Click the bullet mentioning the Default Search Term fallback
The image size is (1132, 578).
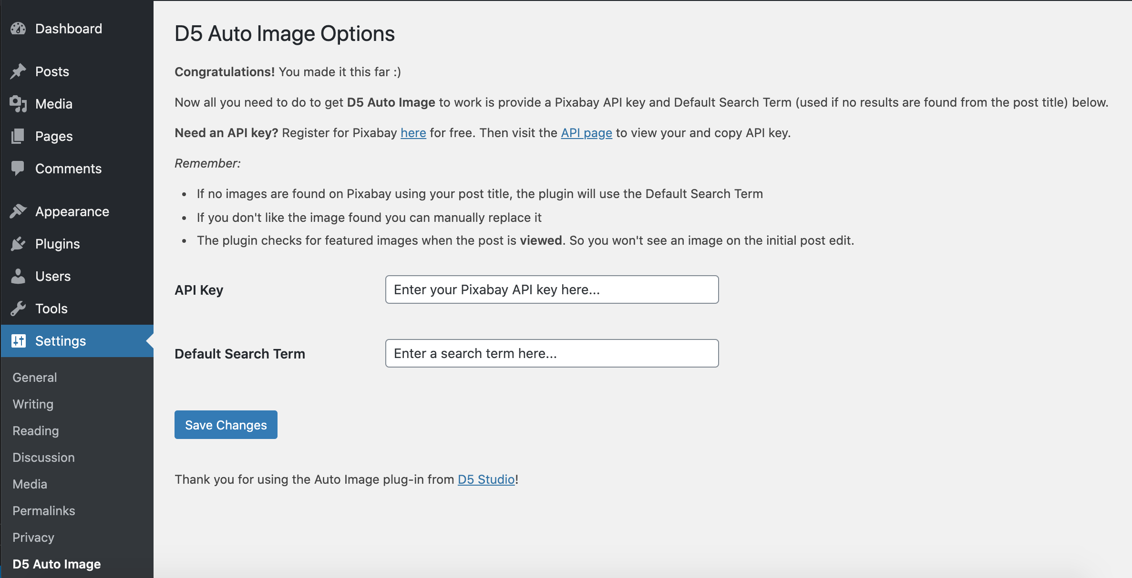pyautogui.click(x=480, y=194)
